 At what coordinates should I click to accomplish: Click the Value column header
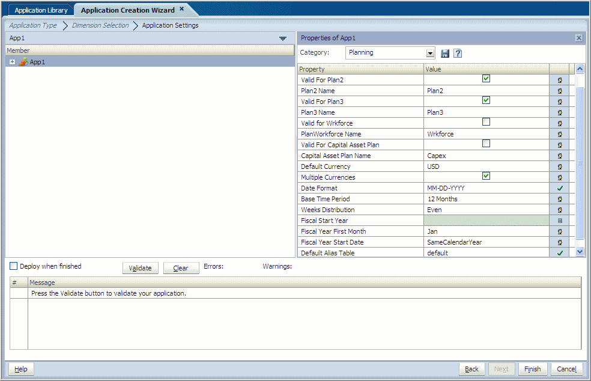click(x=486, y=69)
